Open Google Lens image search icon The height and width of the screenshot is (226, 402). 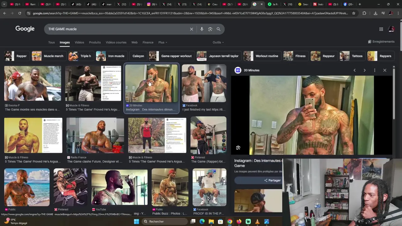click(x=210, y=29)
